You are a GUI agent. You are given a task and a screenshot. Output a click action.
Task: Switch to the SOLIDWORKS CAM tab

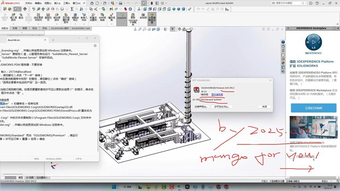81,28
